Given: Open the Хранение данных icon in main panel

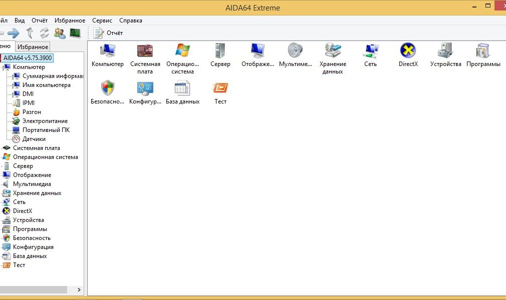Looking at the screenshot, I should 333,51.
